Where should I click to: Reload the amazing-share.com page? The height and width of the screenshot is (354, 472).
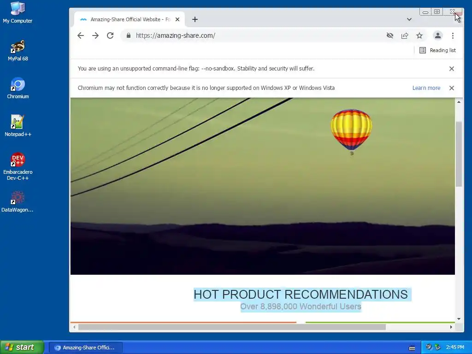coord(110,35)
